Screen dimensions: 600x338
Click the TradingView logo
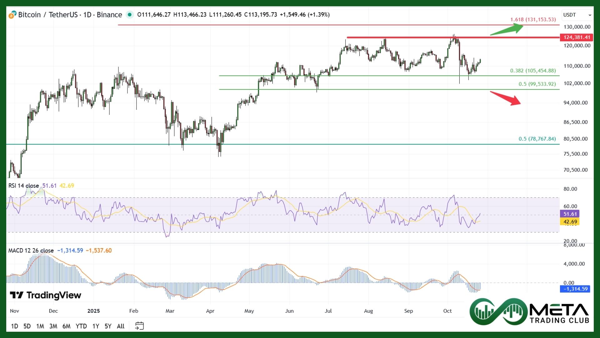coord(46,295)
